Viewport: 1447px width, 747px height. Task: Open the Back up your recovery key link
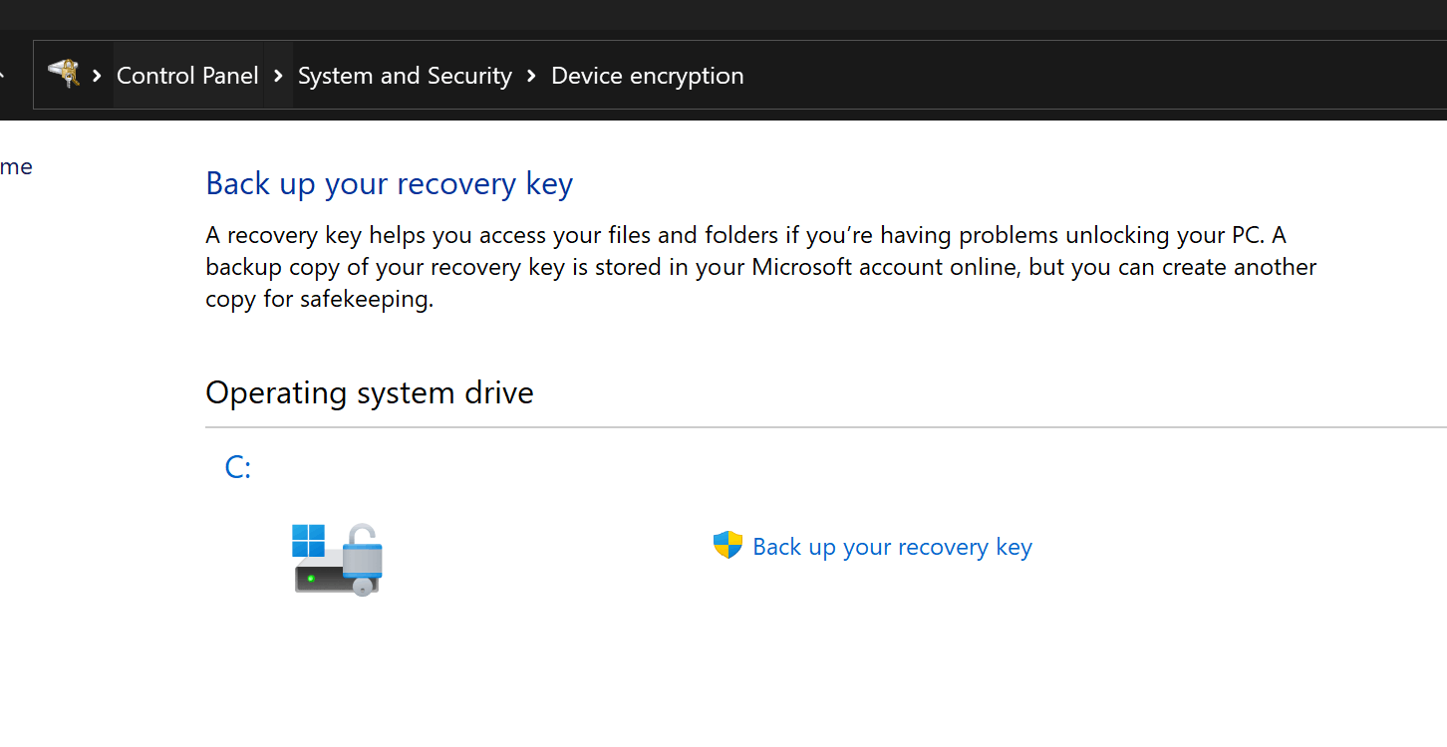[892, 546]
